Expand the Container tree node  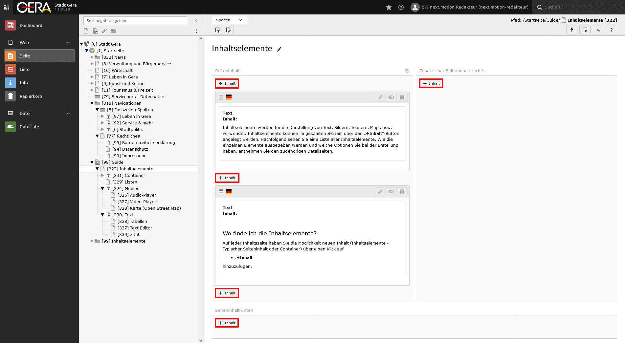pos(102,175)
